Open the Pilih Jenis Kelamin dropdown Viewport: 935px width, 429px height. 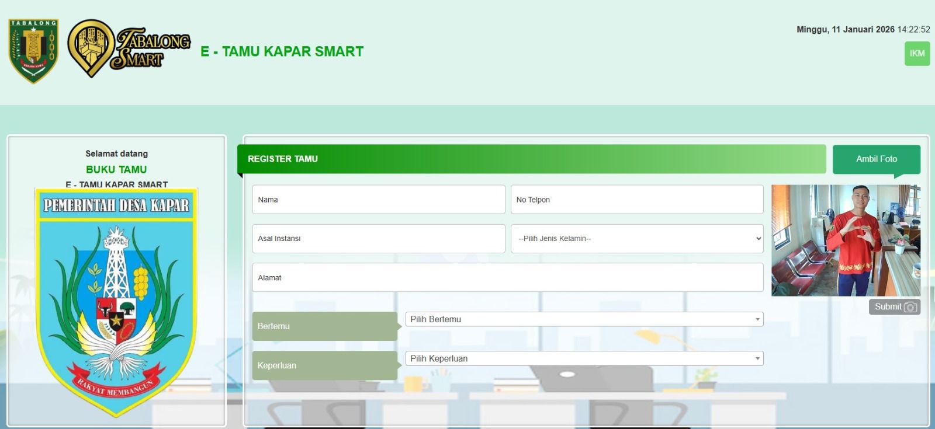637,239
